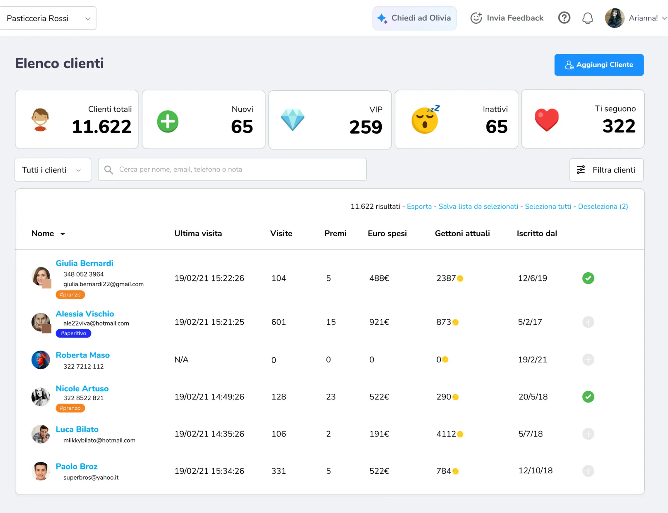Open the help question mark icon
The image size is (668, 513).
(564, 18)
